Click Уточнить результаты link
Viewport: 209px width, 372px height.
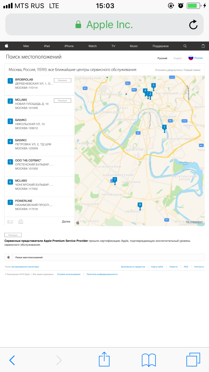pyautogui.click(x=169, y=70)
